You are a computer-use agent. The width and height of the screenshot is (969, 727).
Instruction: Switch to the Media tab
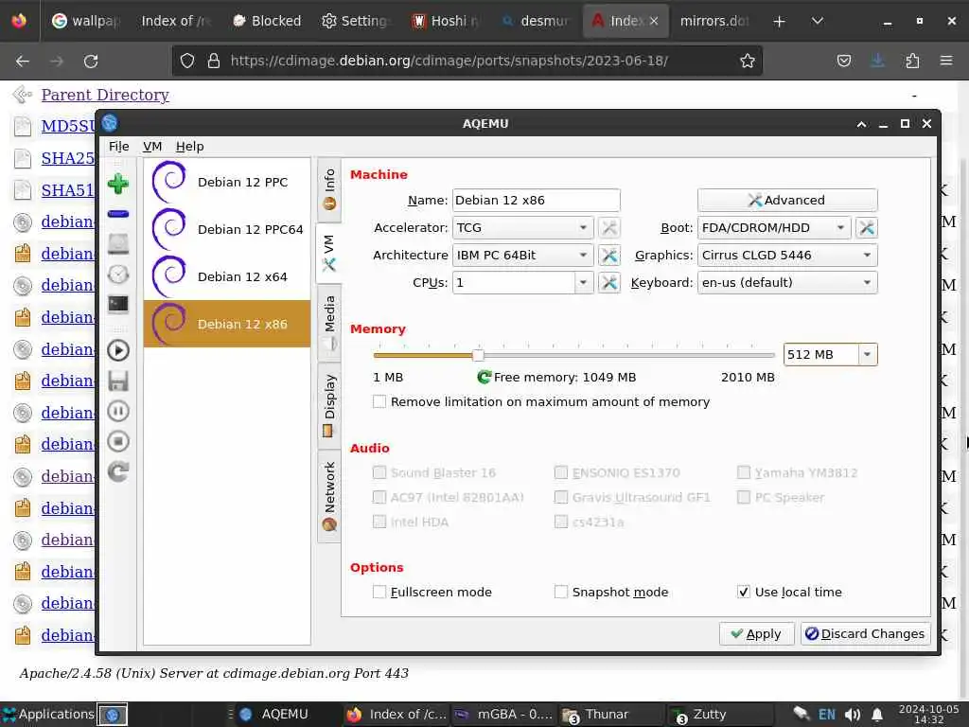point(329,323)
